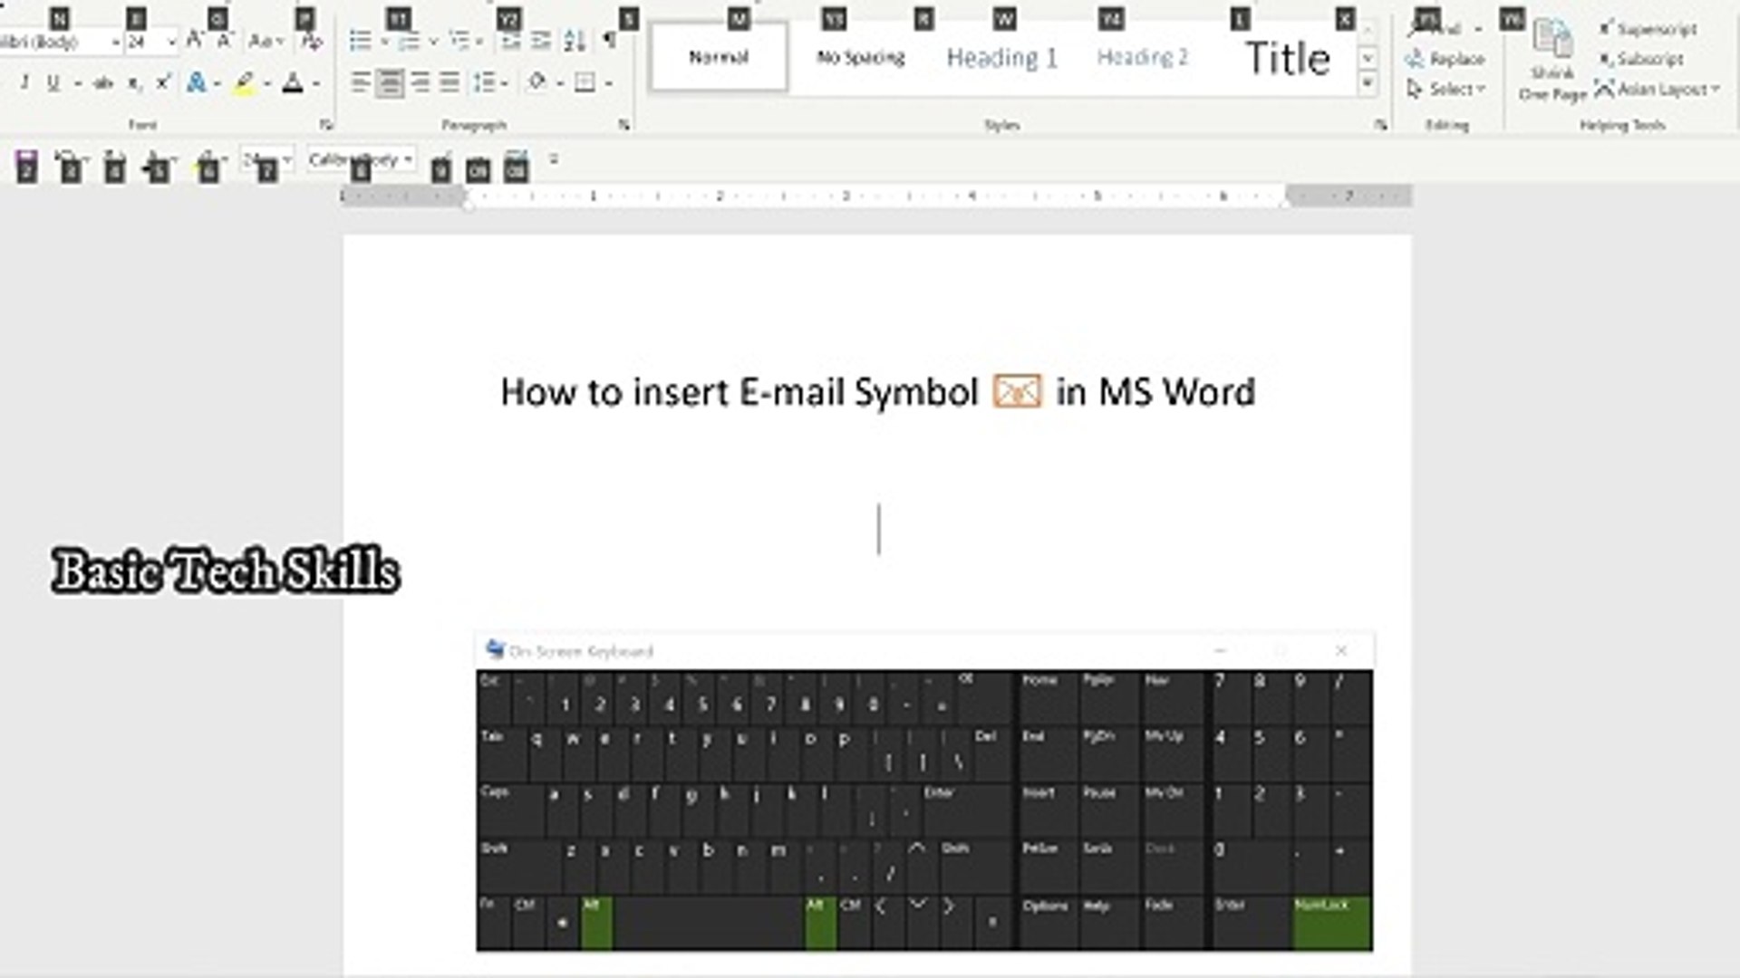Click the Superscript button in Helping Tools
Image resolution: width=1740 pixels, height=978 pixels.
point(1648,30)
